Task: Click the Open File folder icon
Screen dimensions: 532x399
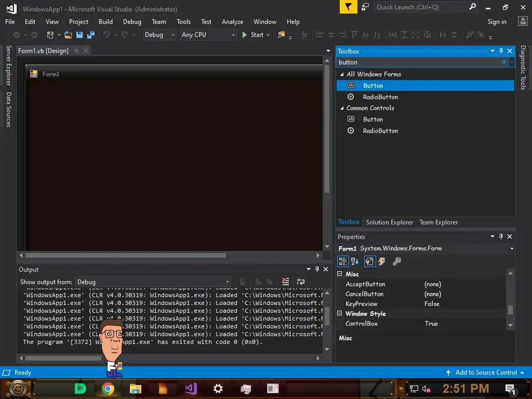Action: click(x=68, y=35)
